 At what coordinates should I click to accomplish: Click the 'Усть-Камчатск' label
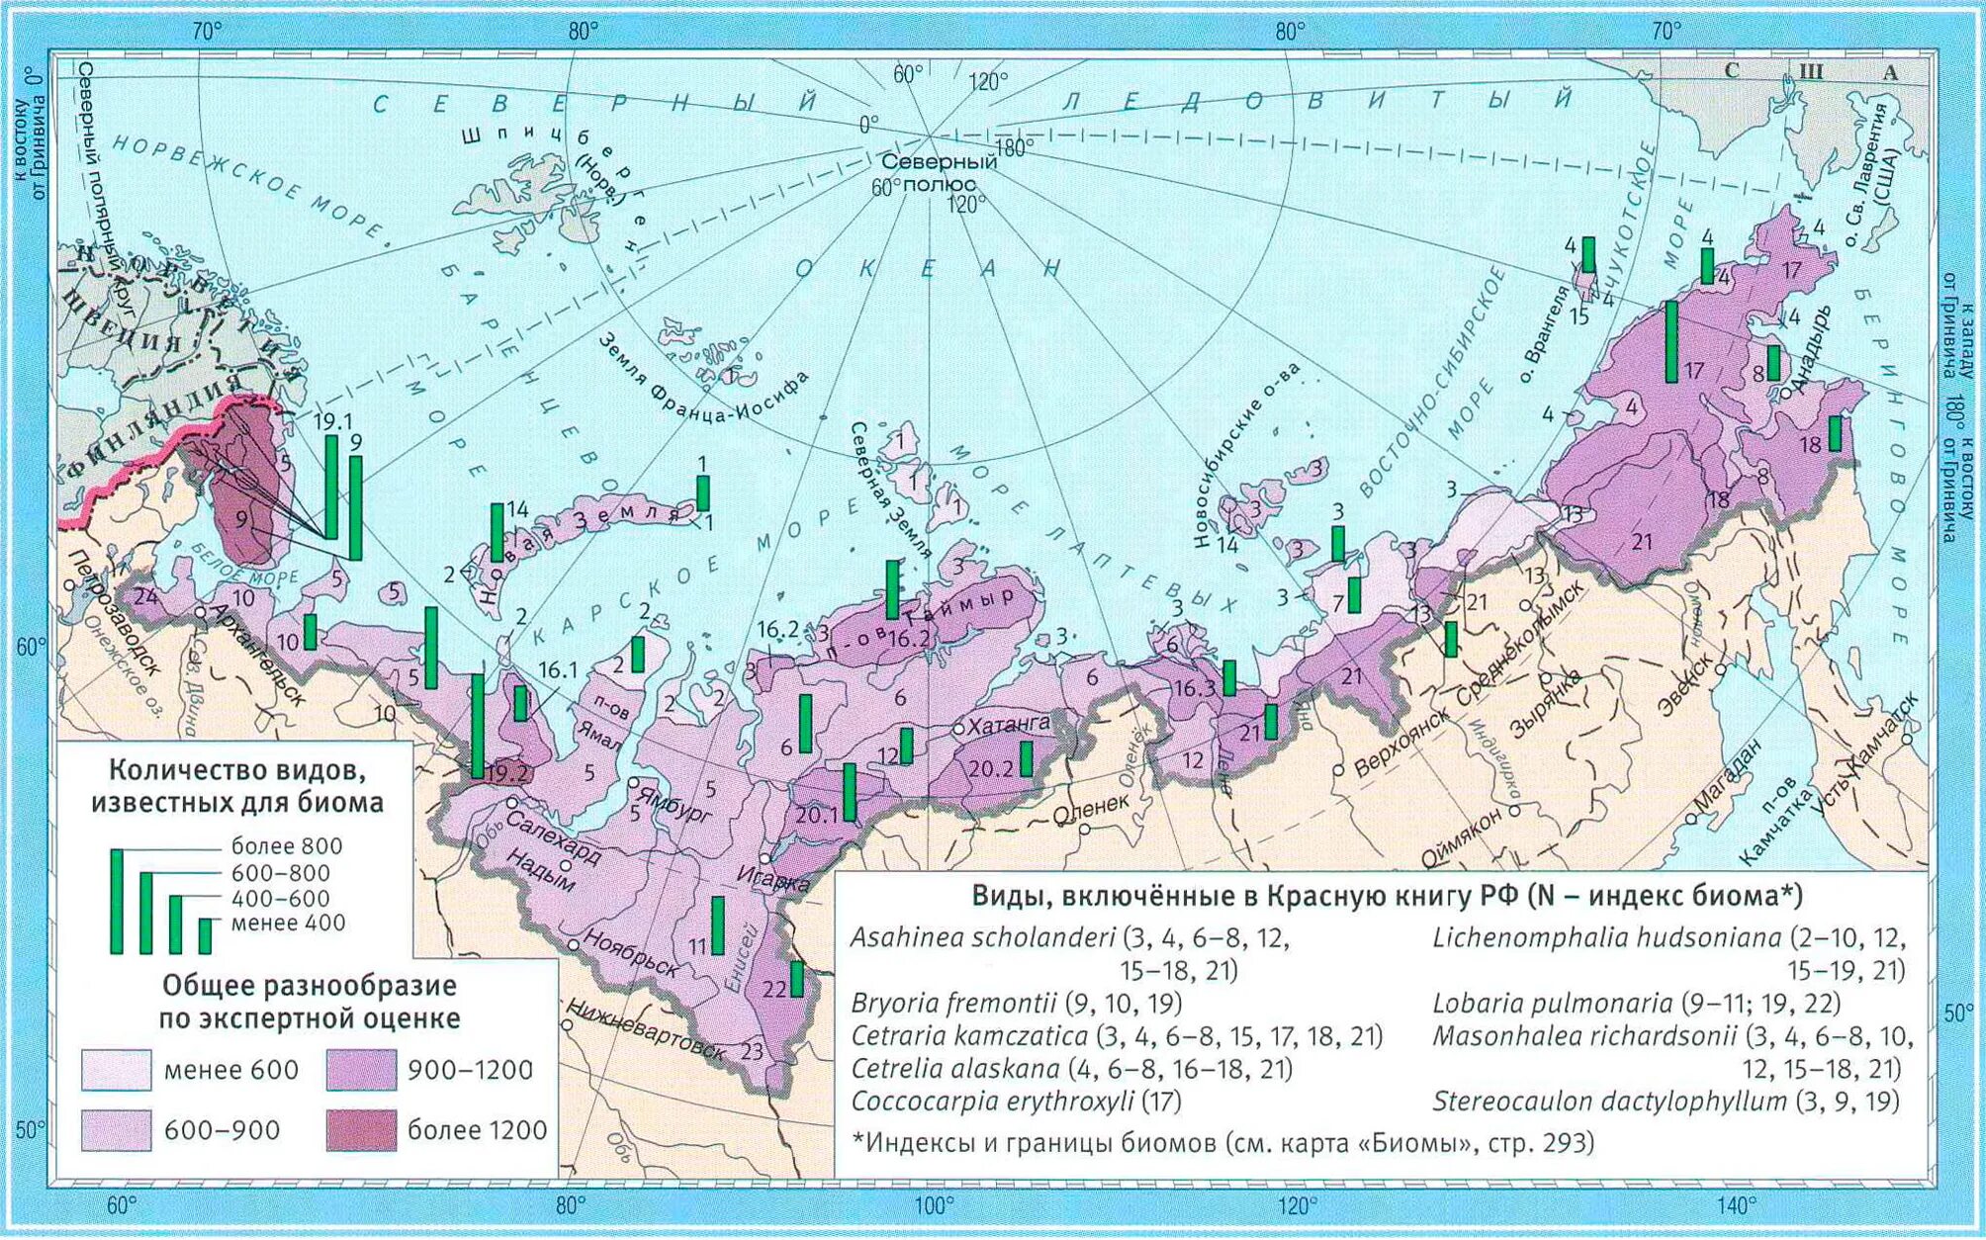pyautogui.click(x=1864, y=753)
